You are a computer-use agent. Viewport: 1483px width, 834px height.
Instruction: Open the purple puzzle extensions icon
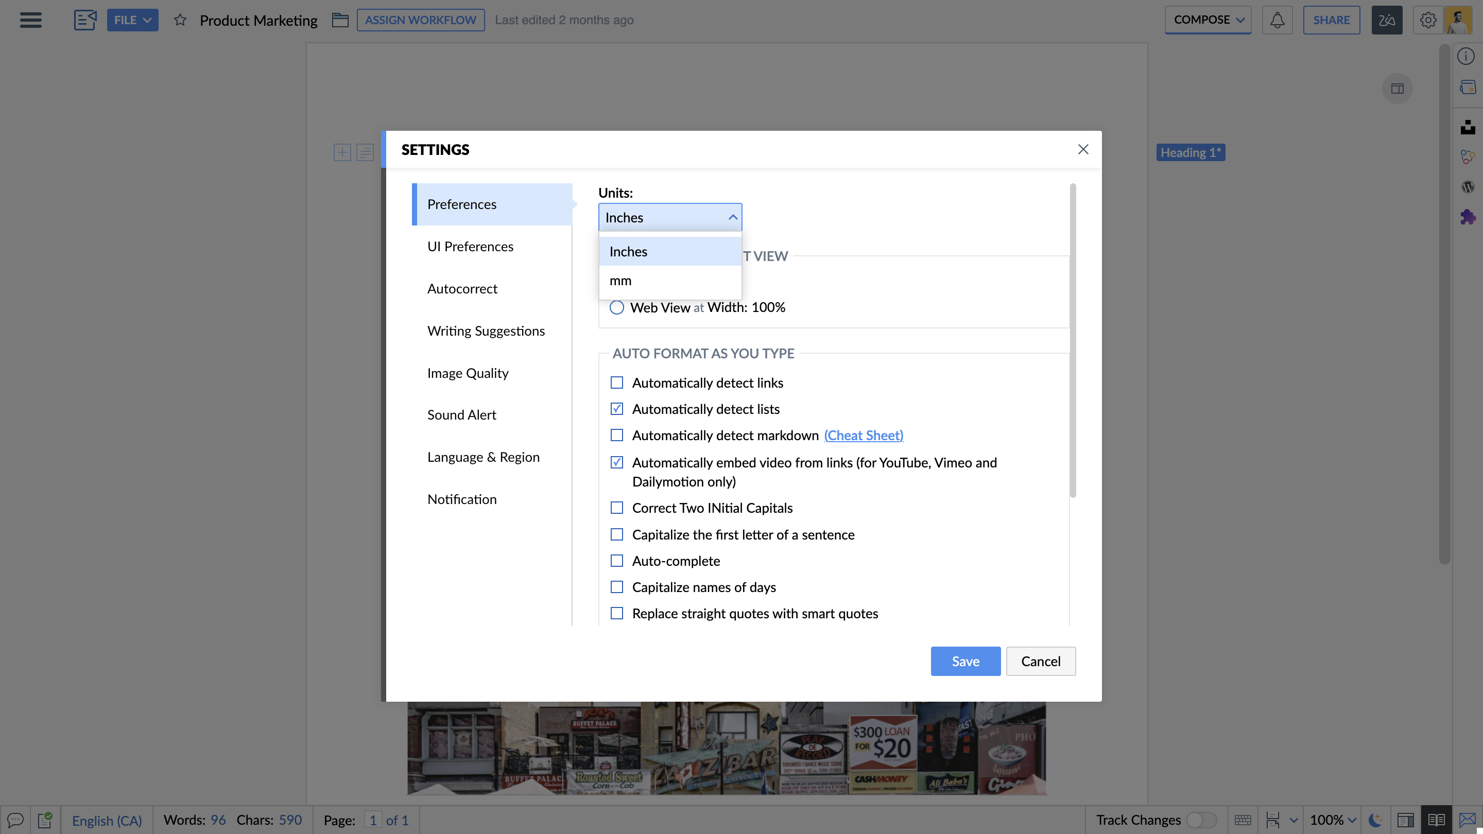(1468, 217)
